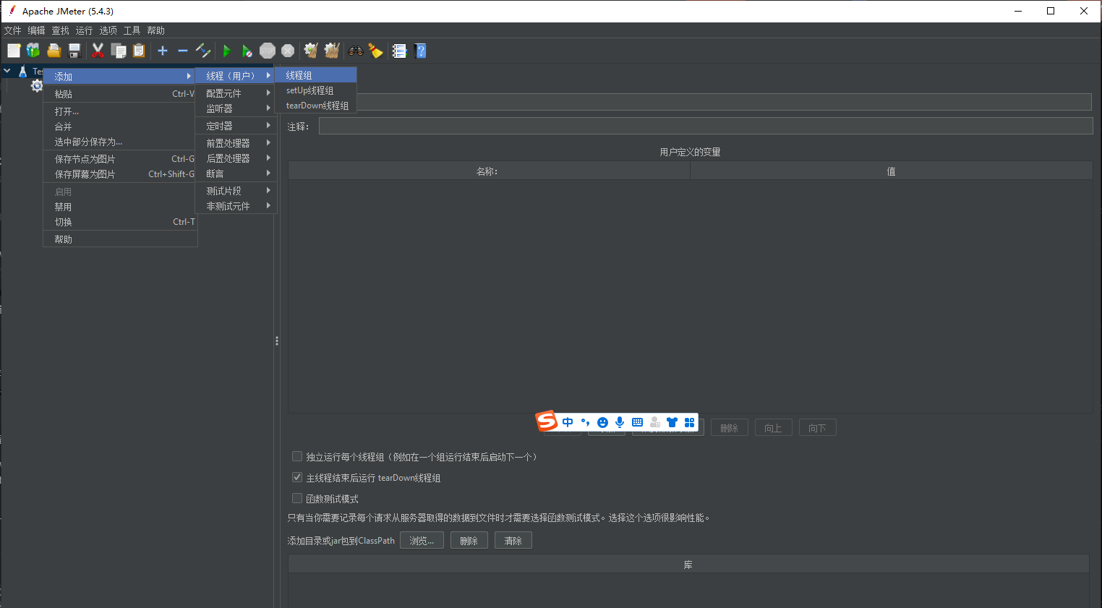
Task: Open the 文件 menu
Action: point(13,30)
